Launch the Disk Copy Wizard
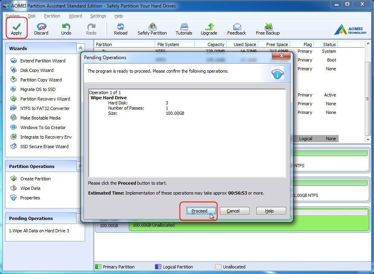The height and width of the screenshot is (274, 374). (32, 70)
